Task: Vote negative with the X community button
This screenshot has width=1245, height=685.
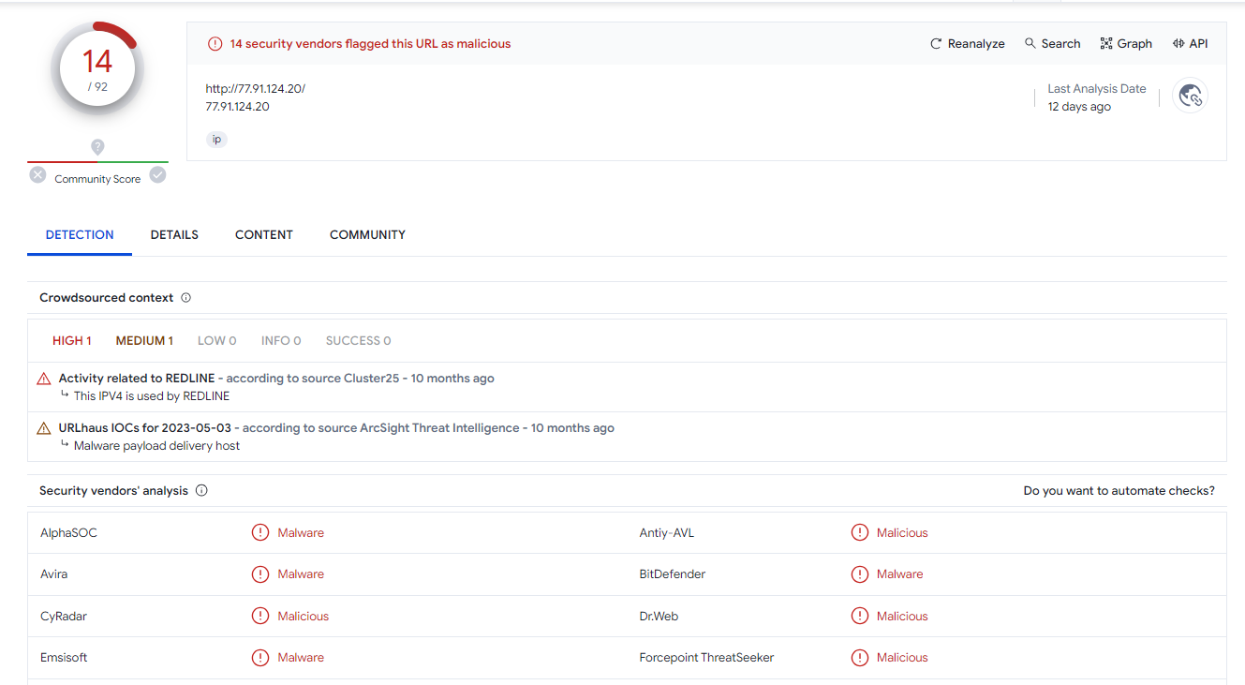Action: [x=37, y=175]
